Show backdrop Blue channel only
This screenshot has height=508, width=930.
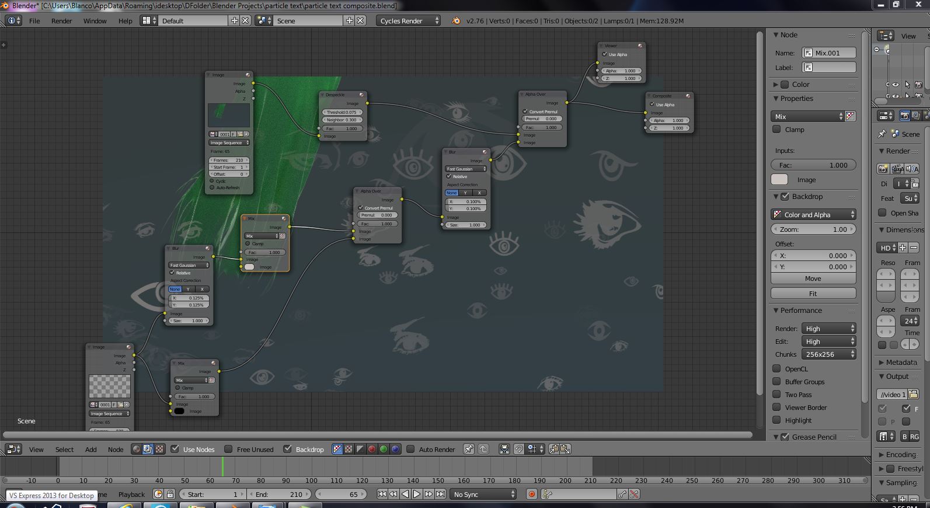point(395,449)
